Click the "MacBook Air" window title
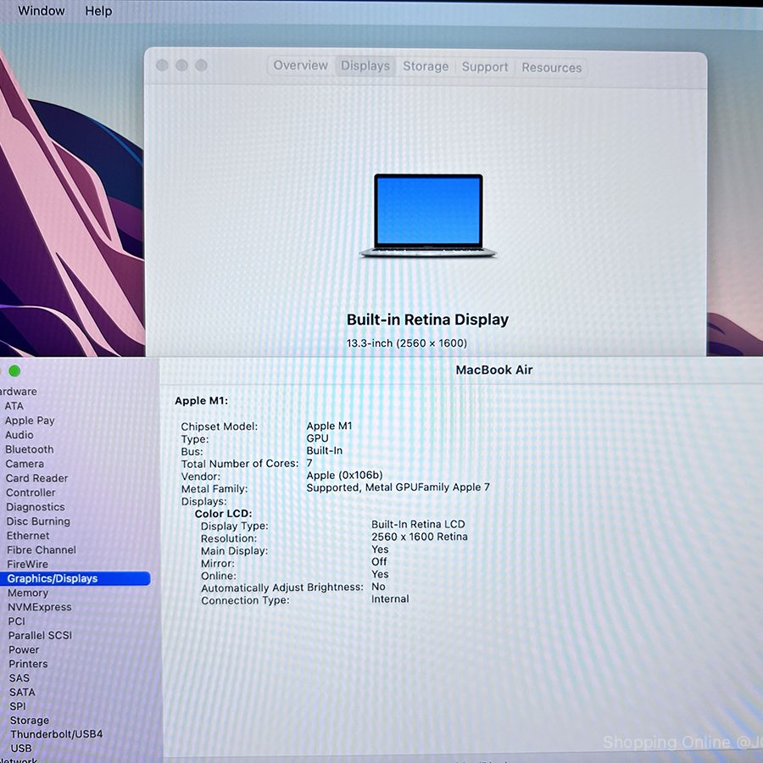This screenshot has width=763, height=763. click(x=494, y=370)
